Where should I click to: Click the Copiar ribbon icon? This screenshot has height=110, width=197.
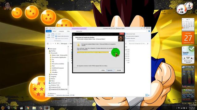49,35
